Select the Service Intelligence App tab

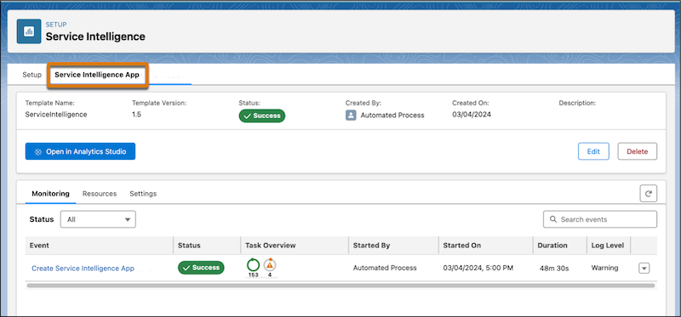tap(97, 75)
